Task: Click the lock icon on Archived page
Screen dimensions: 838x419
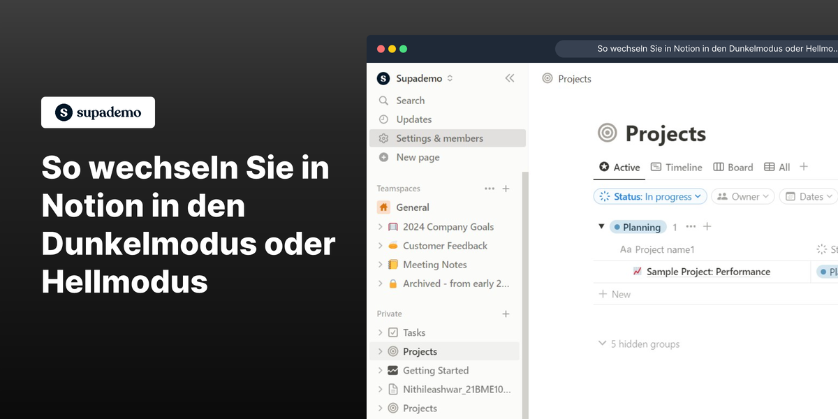Action: pyautogui.click(x=393, y=283)
